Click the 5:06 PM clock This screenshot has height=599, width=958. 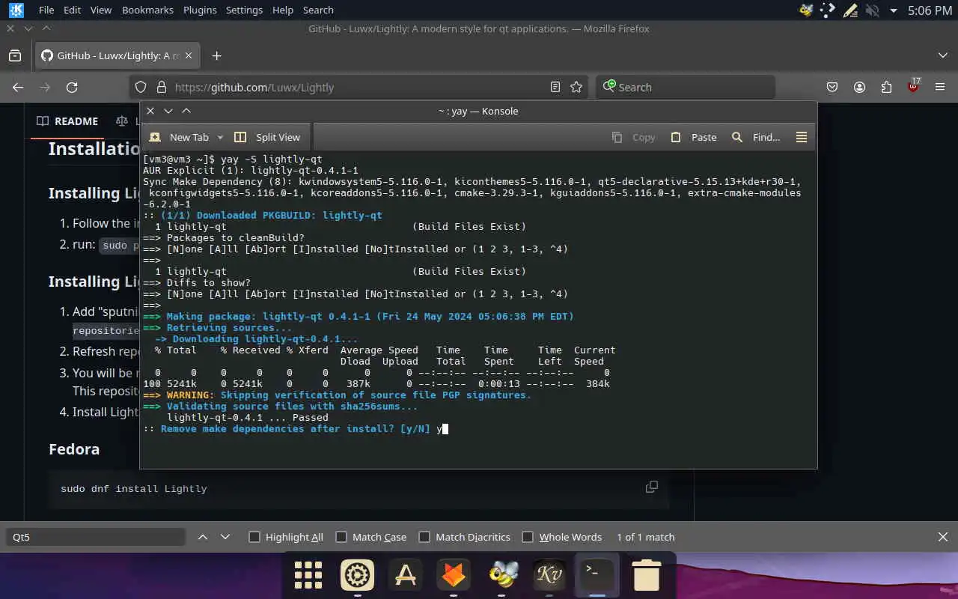click(930, 10)
